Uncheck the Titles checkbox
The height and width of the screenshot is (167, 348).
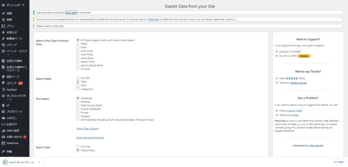pos(78,82)
